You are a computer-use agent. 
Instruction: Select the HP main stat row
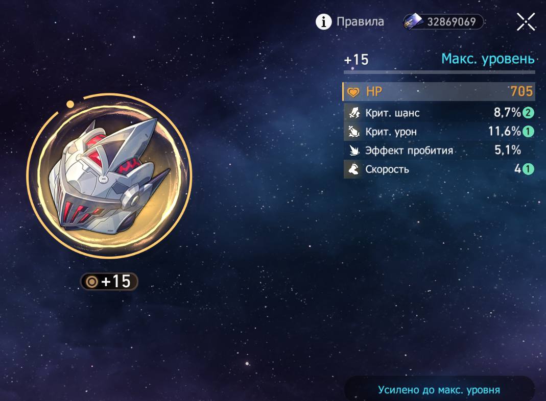[439, 91]
